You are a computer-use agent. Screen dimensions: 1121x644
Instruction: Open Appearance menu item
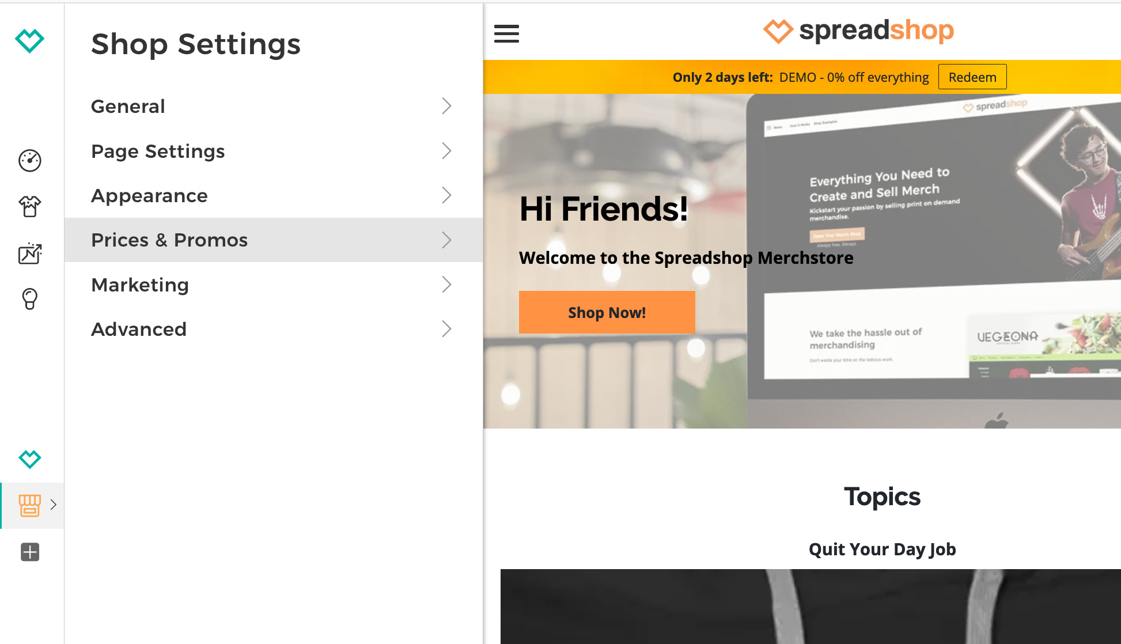[274, 195]
